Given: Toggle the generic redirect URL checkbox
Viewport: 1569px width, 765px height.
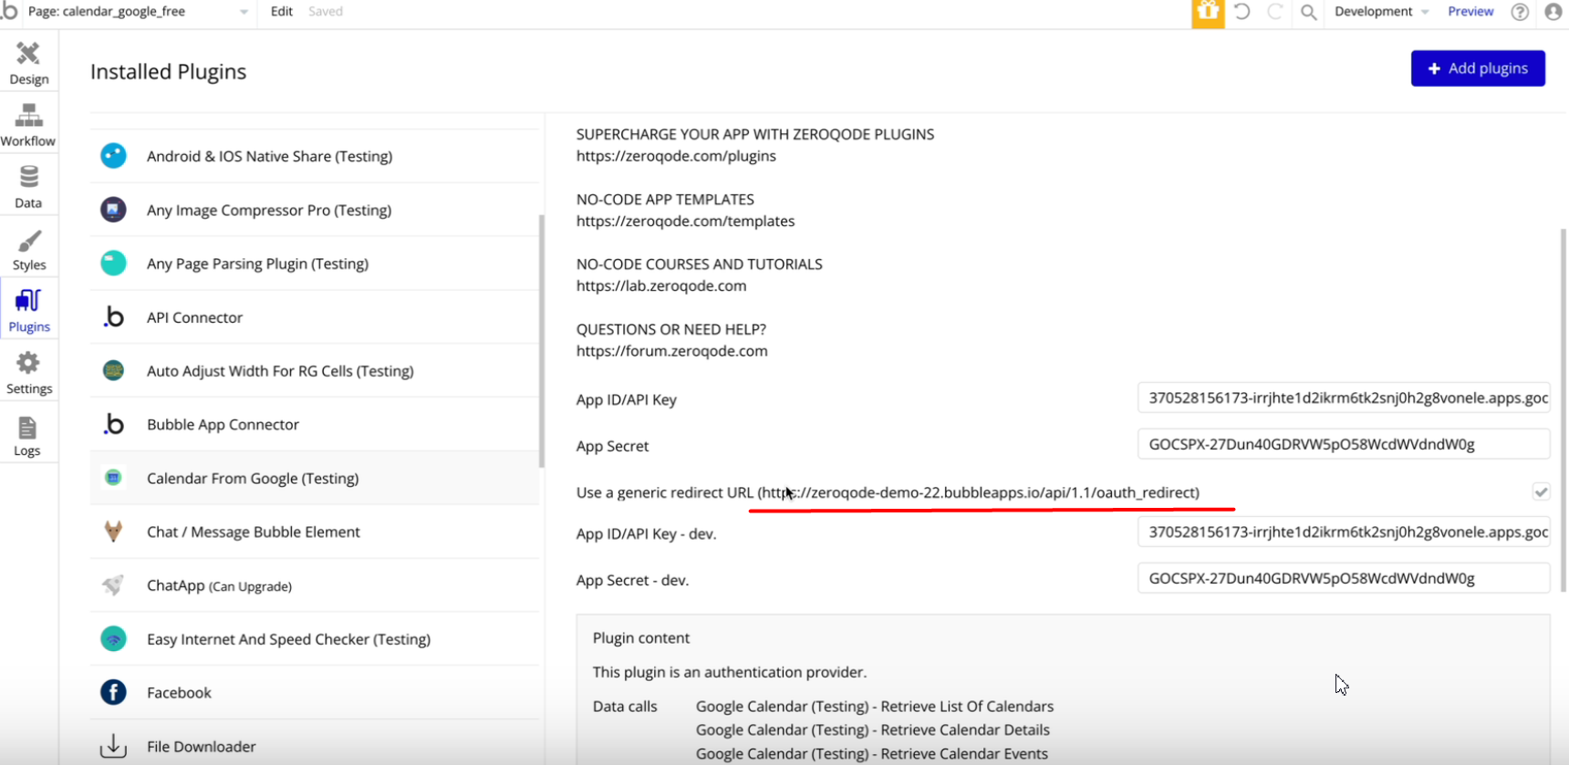Looking at the screenshot, I should [x=1541, y=491].
